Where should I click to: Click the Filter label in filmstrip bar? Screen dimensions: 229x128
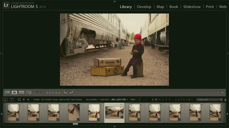click(x=133, y=99)
